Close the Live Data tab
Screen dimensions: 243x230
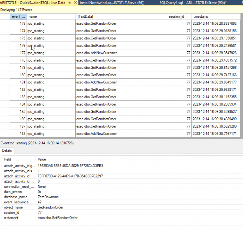[75, 3]
